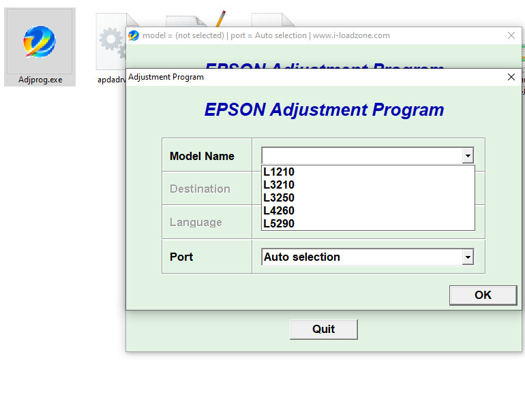The image size is (525, 414).
Task: Click the Quit button
Action: click(323, 330)
